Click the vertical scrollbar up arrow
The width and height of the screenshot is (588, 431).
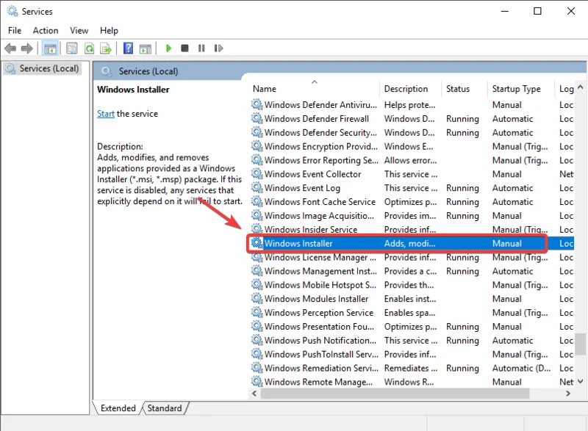click(581, 87)
